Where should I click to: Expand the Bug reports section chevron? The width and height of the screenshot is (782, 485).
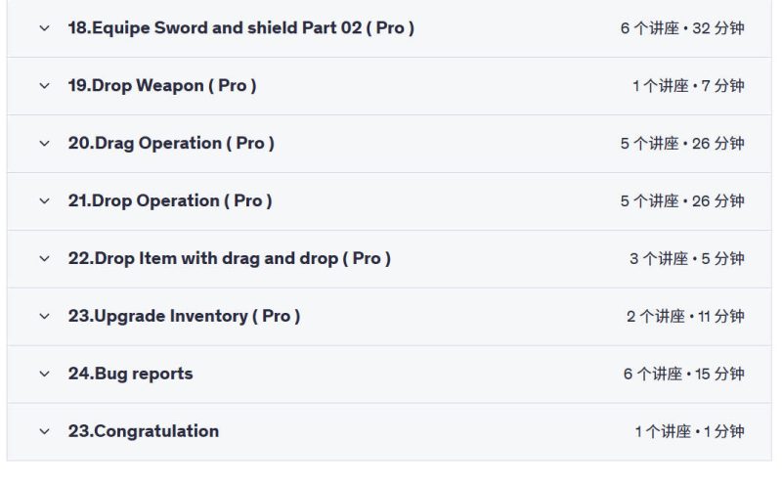pyautogui.click(x=44, y=374)
